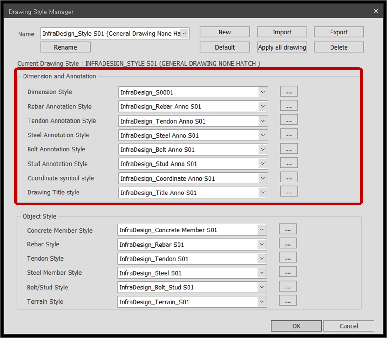387x338 pixels.
Task: Click the Rename button
Action: 66,47
